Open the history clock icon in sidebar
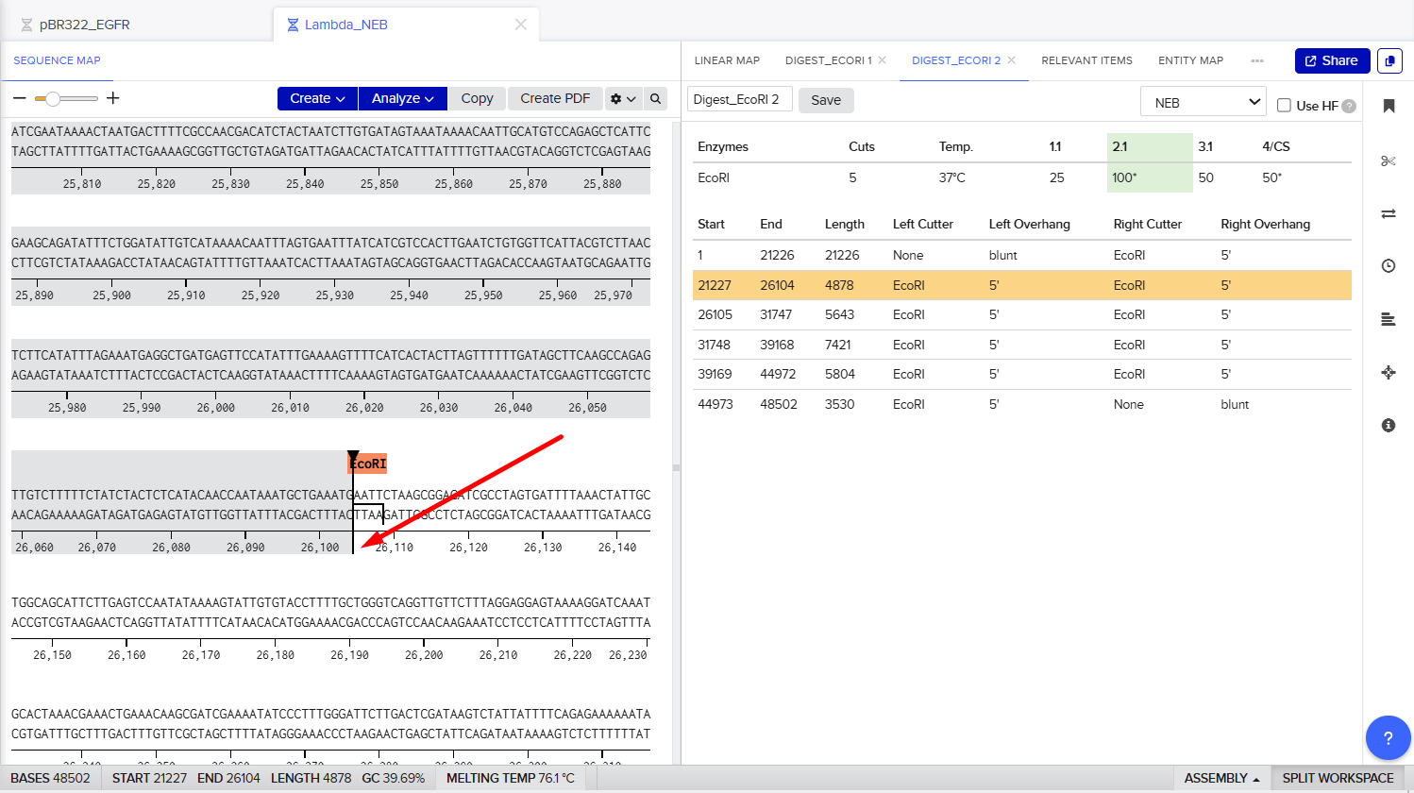 click(x=1389, y=266)
